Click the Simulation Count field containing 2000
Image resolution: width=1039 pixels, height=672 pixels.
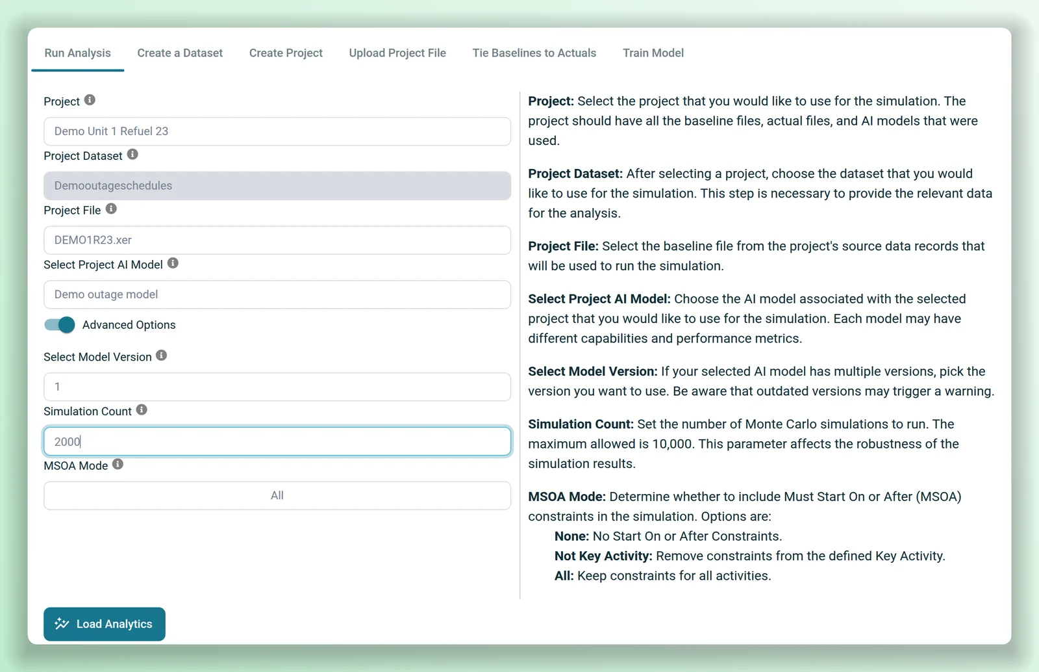coord(277,441)
